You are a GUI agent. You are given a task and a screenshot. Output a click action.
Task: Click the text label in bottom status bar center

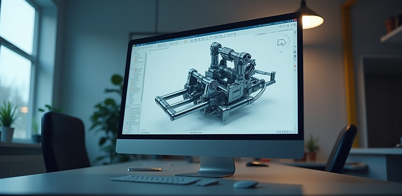click(x=196, y=133)
